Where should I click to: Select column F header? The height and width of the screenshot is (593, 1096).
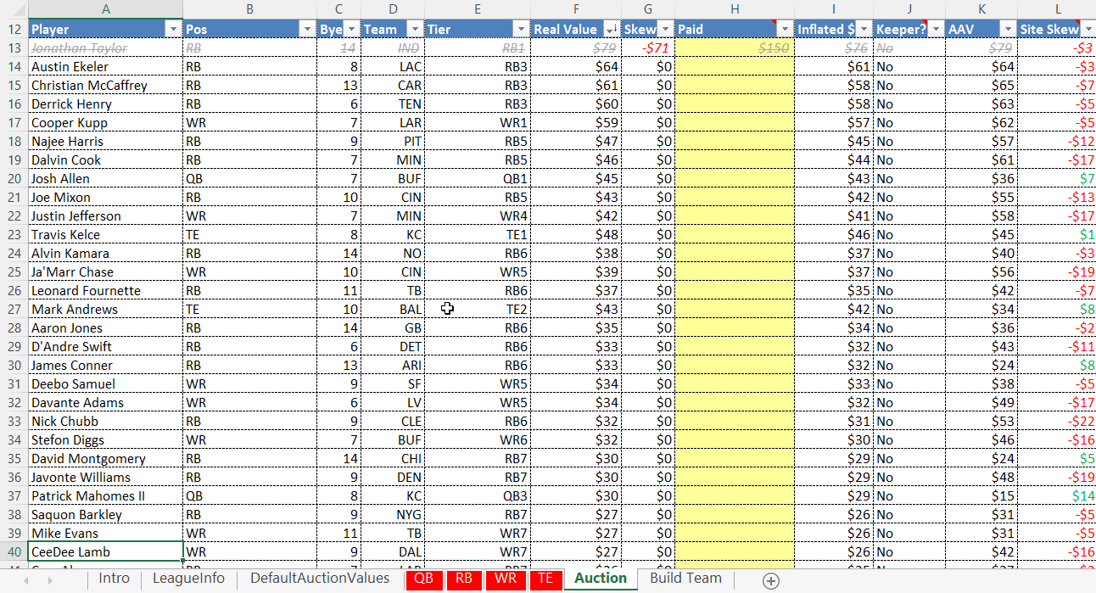[576, 8]
